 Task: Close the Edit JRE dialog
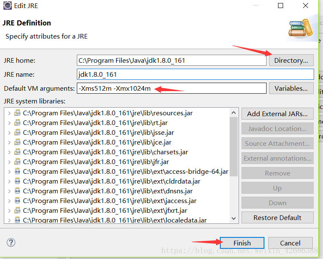[306, 6]
